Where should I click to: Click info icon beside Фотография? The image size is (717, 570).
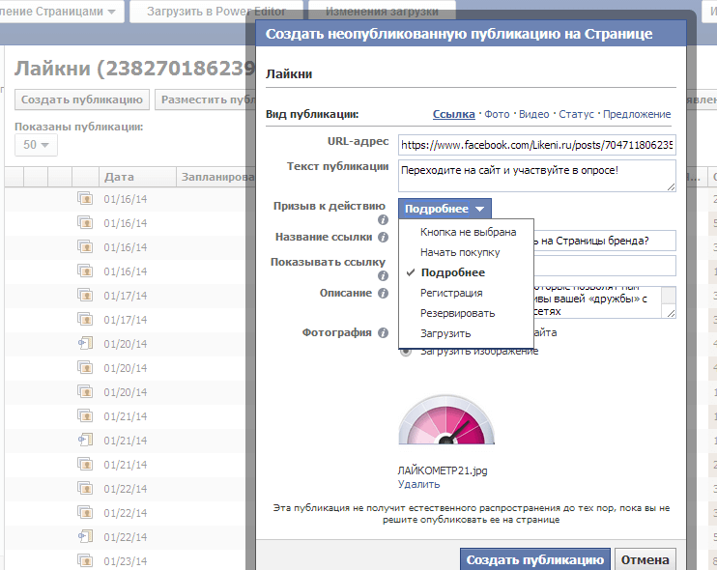point(383,332)
